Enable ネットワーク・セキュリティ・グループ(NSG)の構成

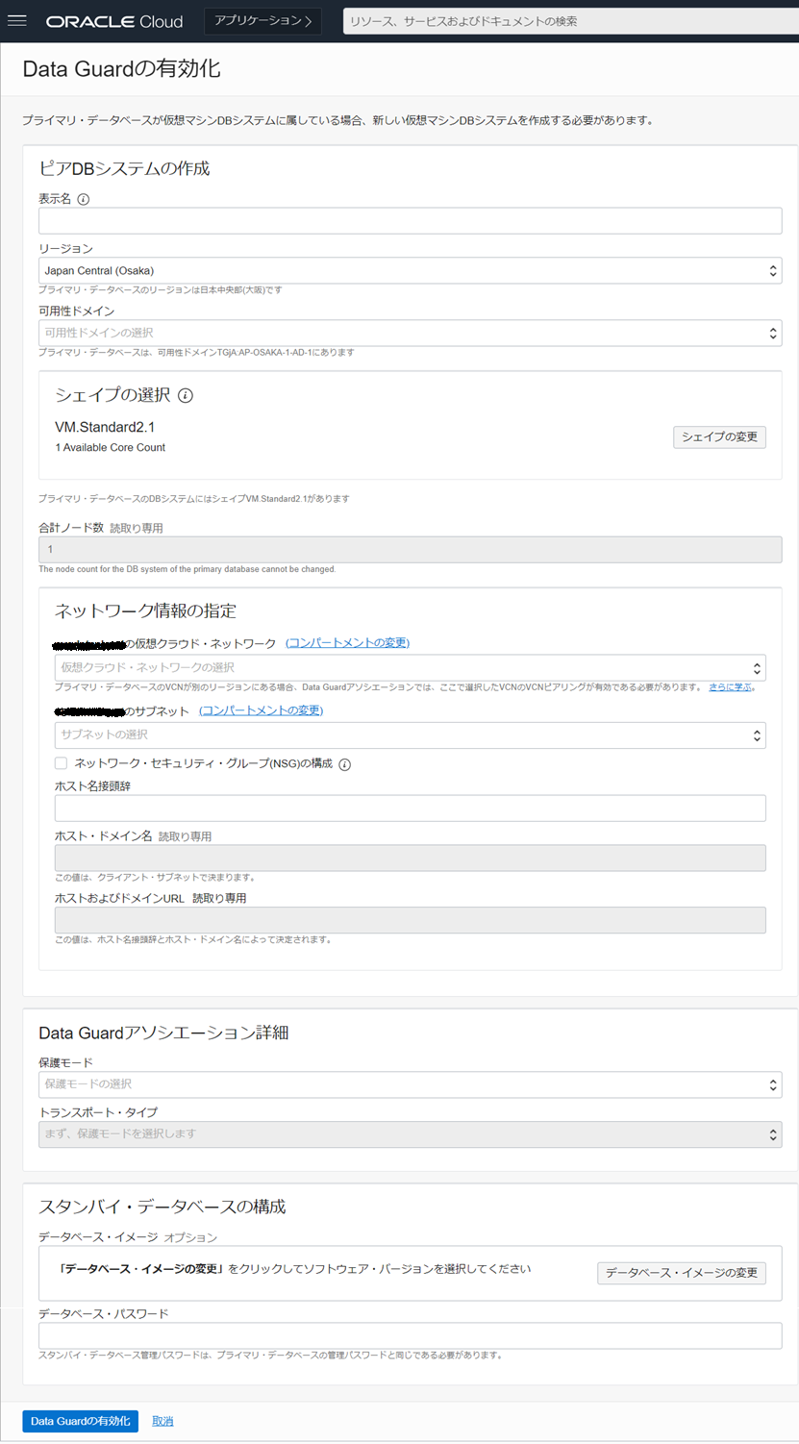[x=61, y=763]
